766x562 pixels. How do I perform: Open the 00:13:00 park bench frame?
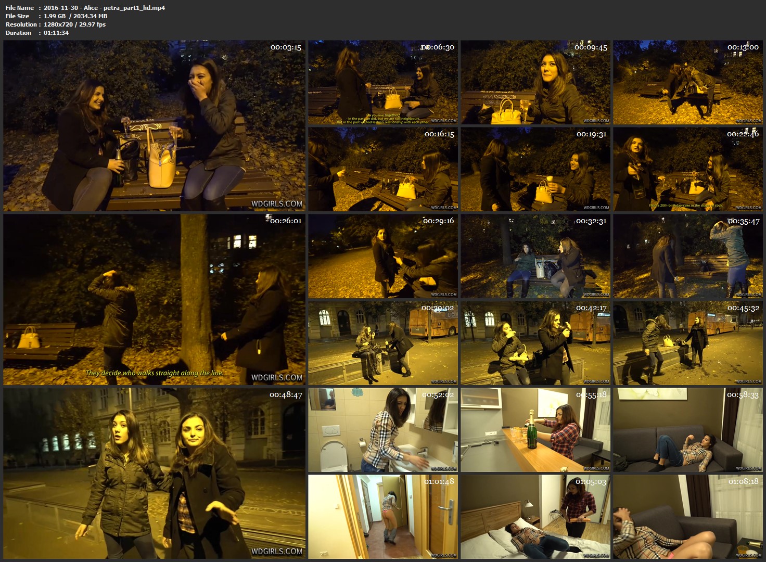(x=687, y=82)
